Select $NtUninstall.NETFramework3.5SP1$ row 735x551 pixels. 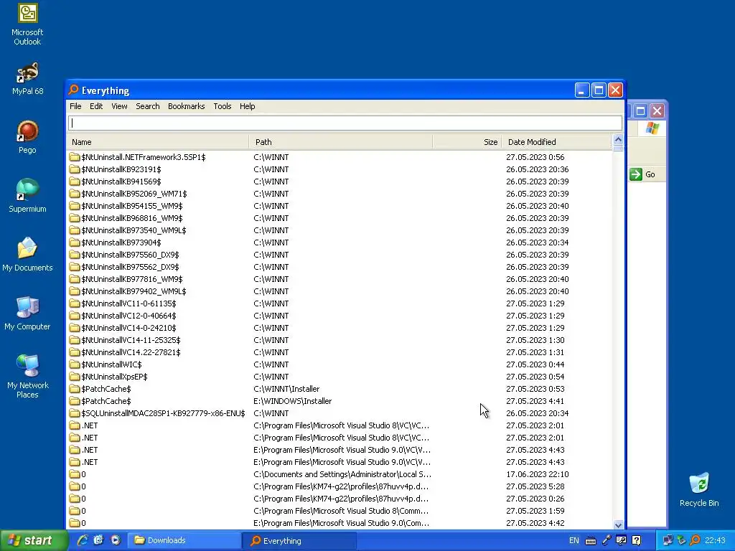coord(340,157)
